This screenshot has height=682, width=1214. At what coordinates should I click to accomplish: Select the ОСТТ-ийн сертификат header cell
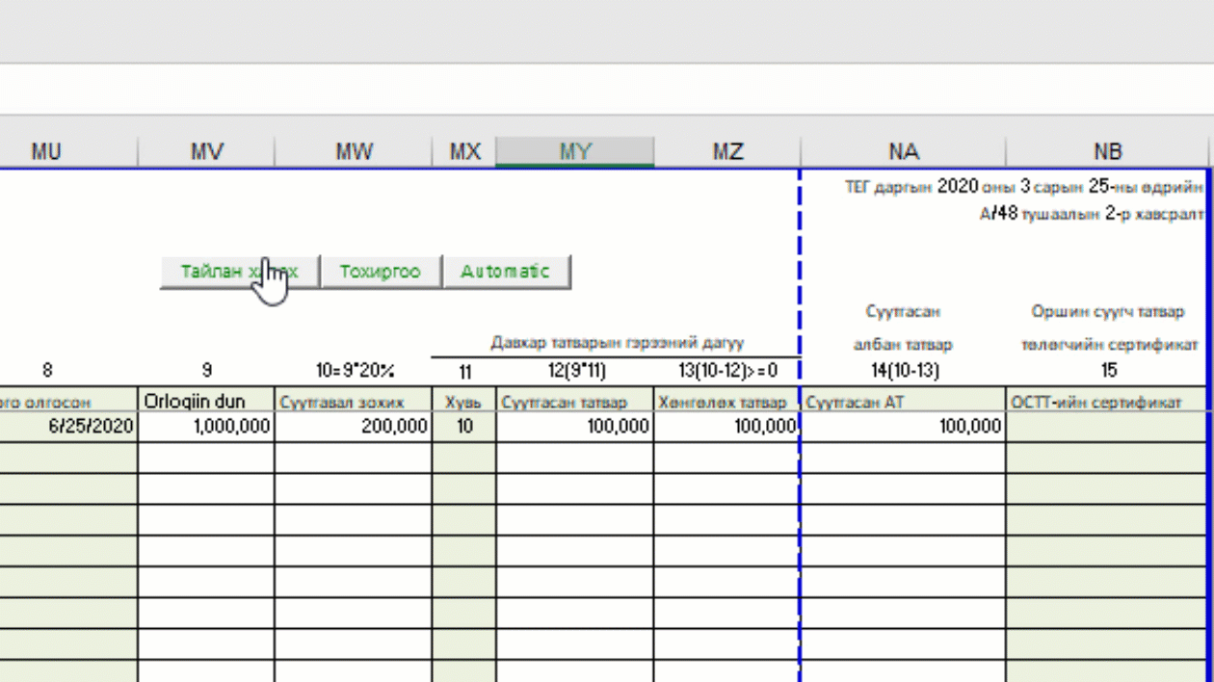[x=1107, y=402]
